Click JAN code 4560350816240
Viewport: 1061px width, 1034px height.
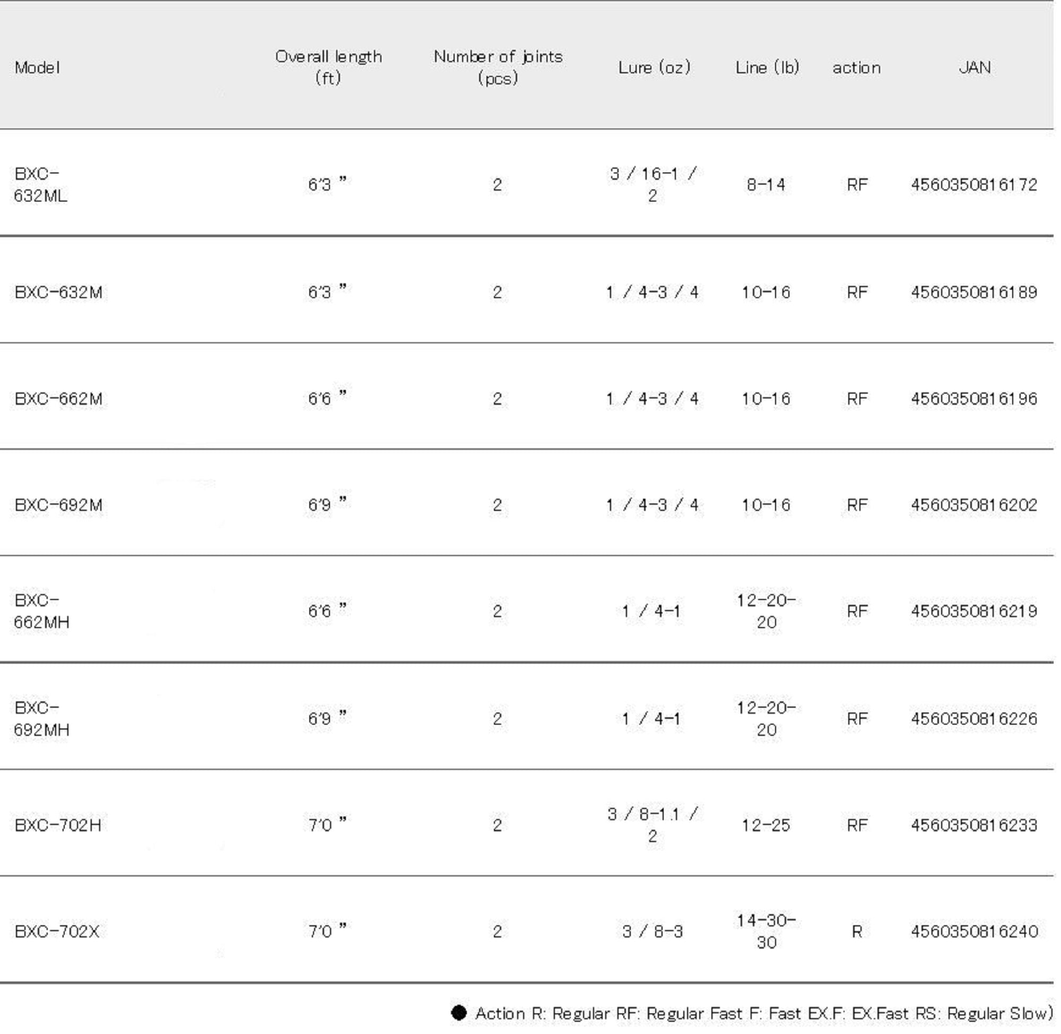(x=974, y=932)
